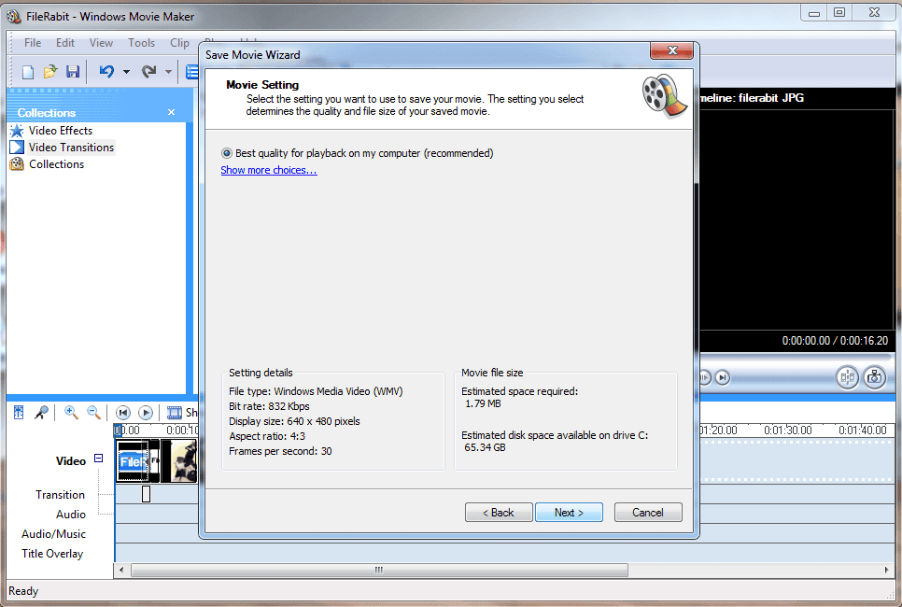Play the timeline
The width and height of the screenshot is (902, 607).
tap(146, 413)
